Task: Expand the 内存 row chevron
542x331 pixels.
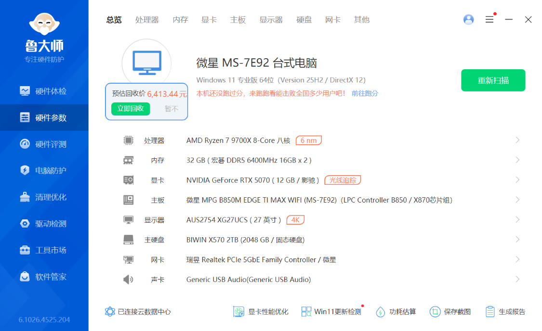Action: (517, 160)
